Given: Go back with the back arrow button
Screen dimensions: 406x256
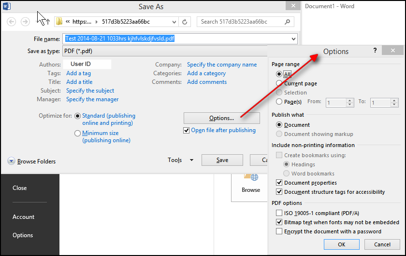Looking at the screenshot, I should [11, 22].
